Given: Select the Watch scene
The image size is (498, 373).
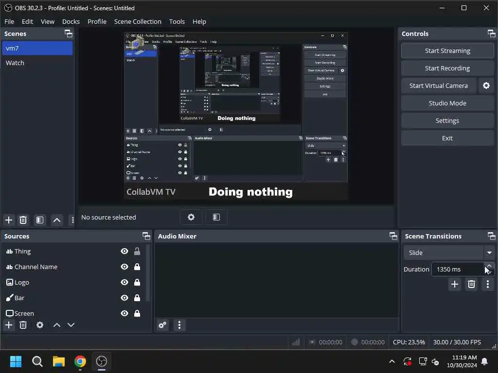Looking at the screenshot, I should (x=37, y=63).
